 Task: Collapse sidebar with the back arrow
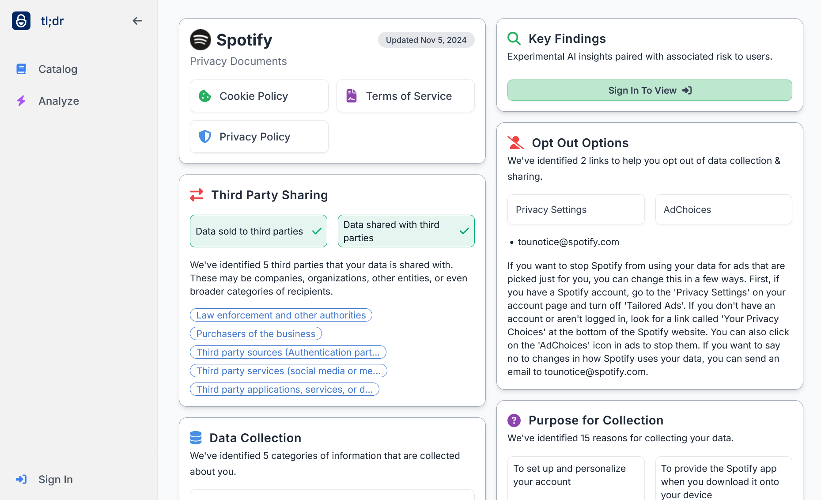click(137, 21)
